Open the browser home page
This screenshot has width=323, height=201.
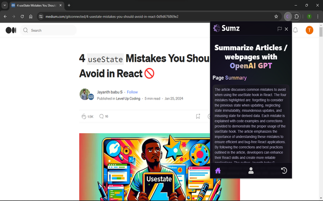tap(31, 17)
